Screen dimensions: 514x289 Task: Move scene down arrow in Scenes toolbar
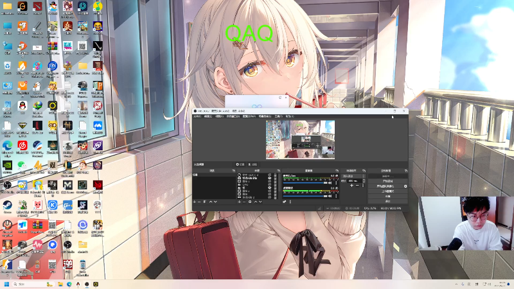tap(215, 202)
